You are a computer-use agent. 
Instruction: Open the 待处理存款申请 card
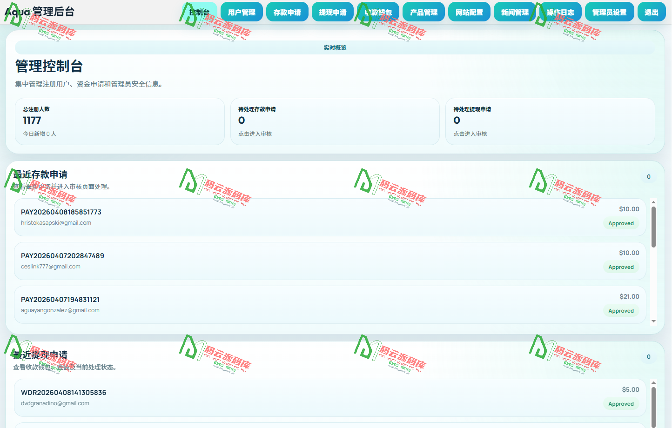tap(335, 121)
